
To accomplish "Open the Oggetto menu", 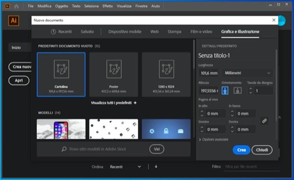I will pyautogui.click(x=62, y=6).
